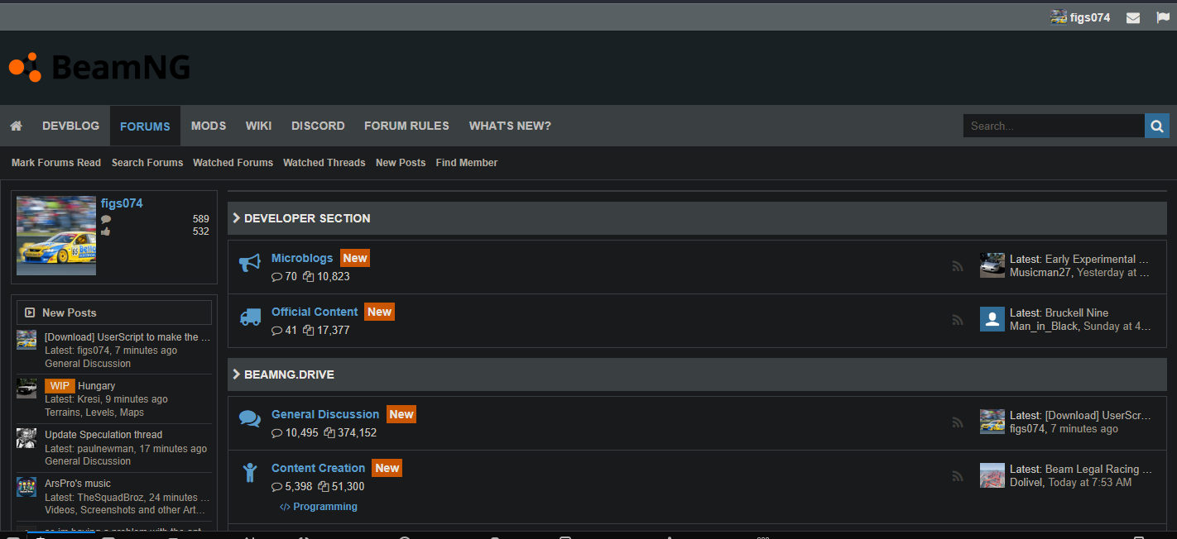Collapse the BeamNG.drive category
Viewport: 1177px width, 539px height.
pyautogui.click(x=236, y=374)
